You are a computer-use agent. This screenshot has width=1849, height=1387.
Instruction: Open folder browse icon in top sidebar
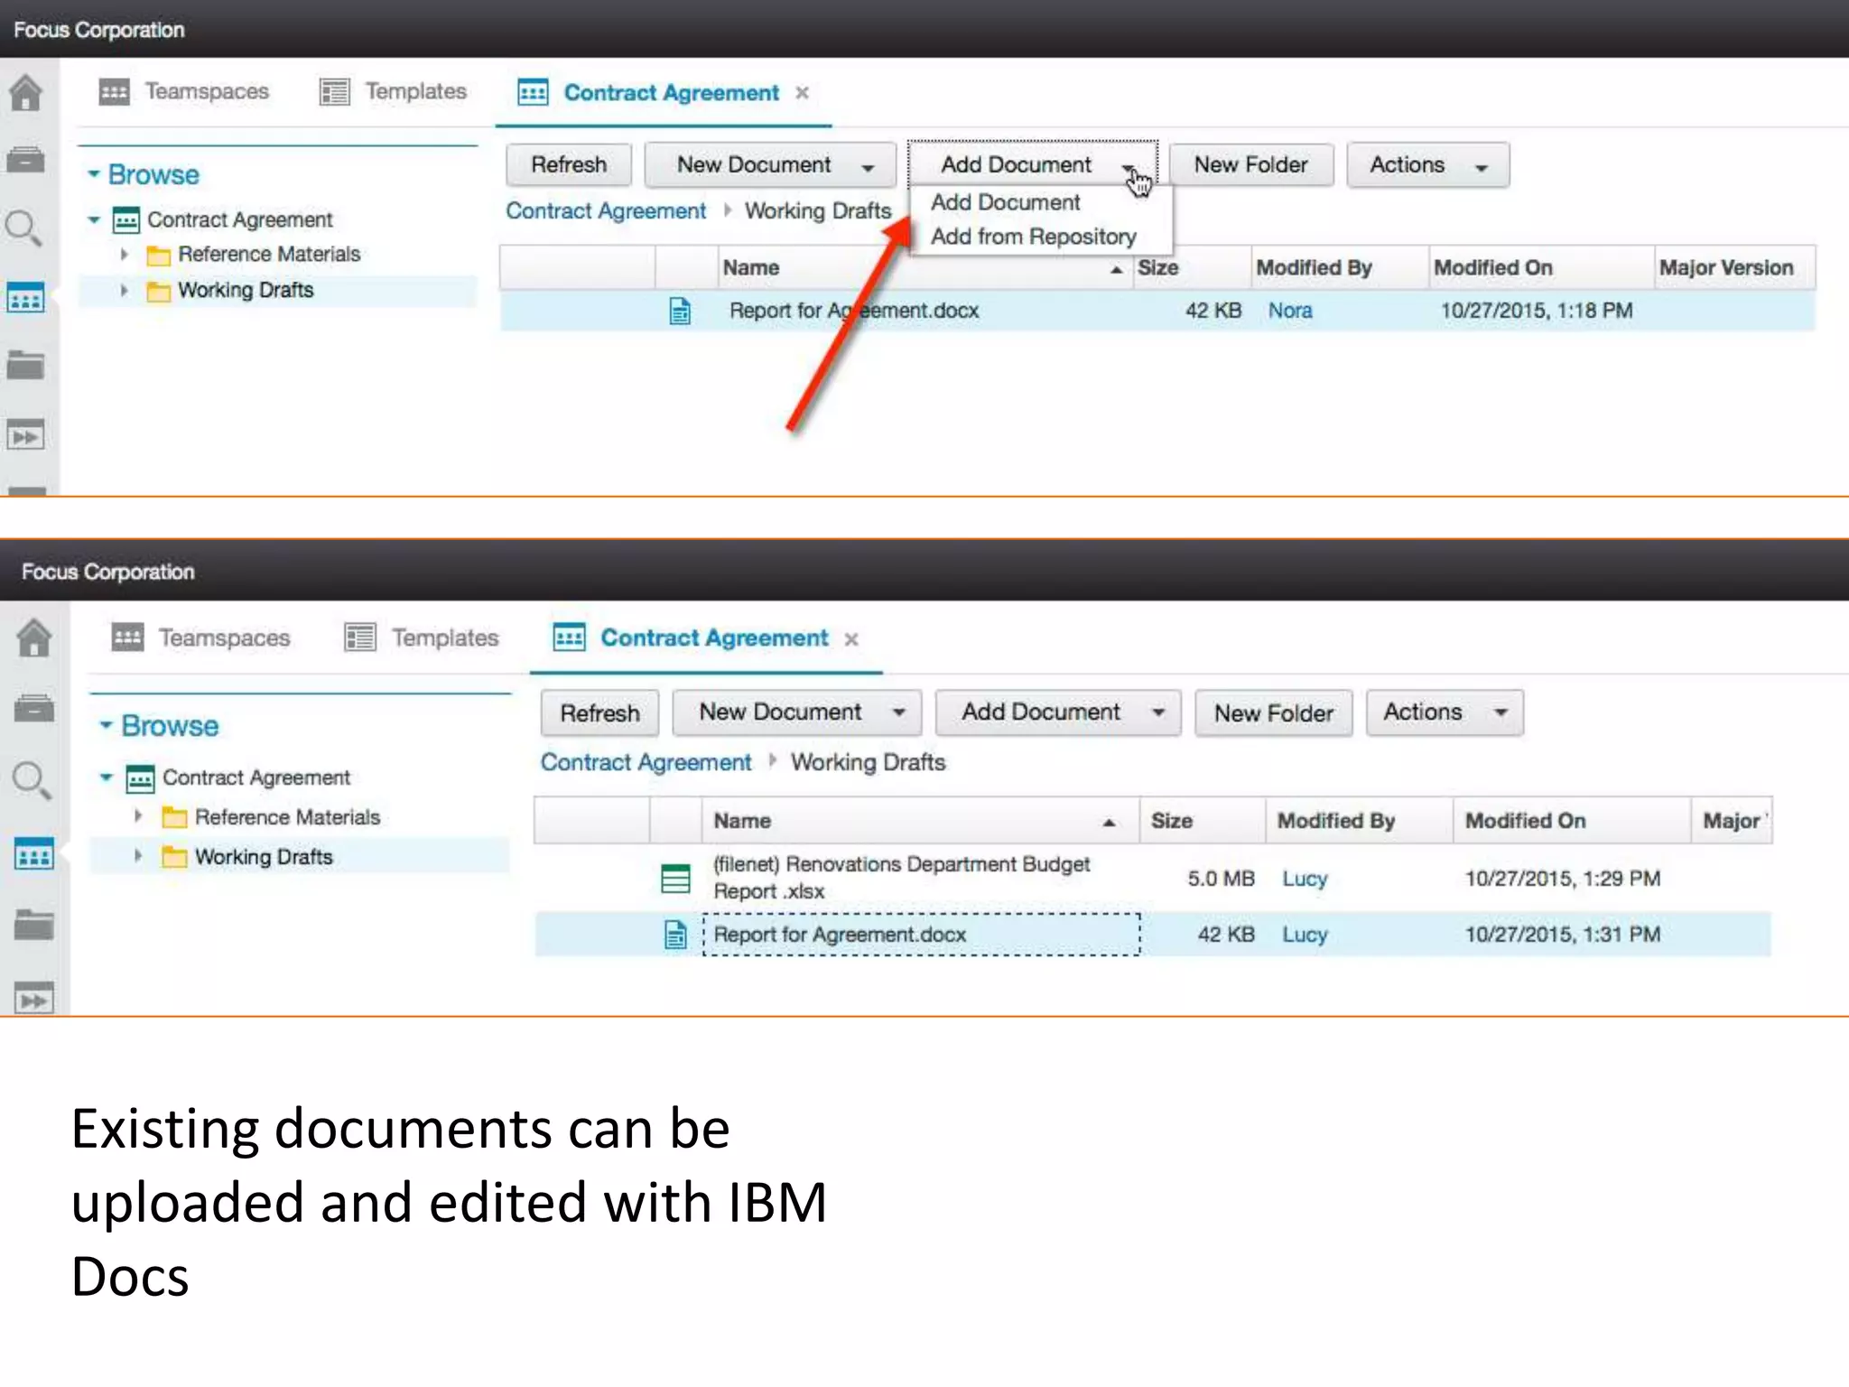pyautogui.click(x=25, y=365)
